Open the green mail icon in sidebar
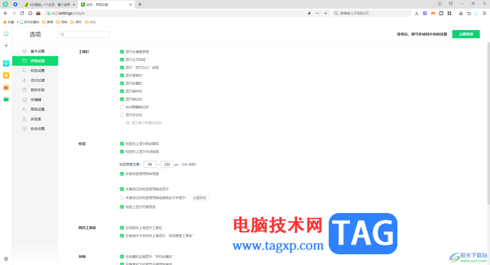 pos(6,99)
